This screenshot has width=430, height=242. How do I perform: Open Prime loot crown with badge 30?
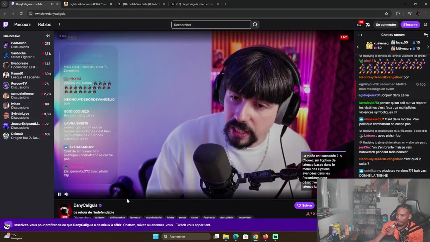tap(359, 24)
